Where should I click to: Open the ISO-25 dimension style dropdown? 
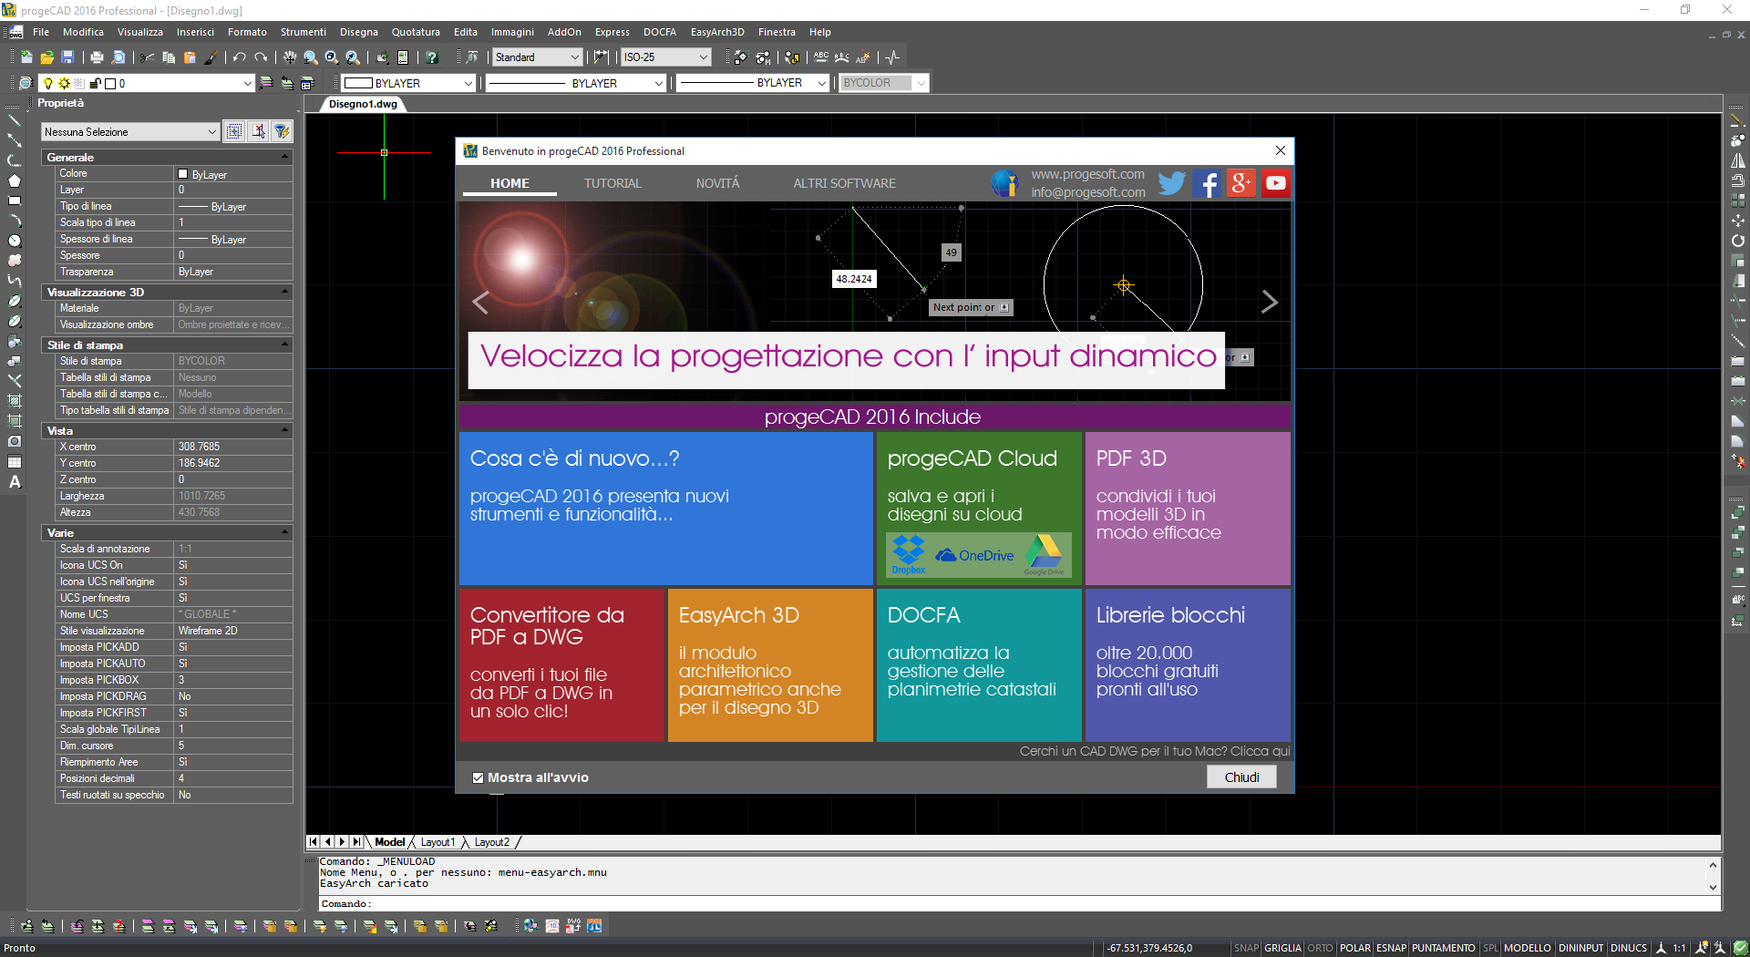[x=666, y=57]
